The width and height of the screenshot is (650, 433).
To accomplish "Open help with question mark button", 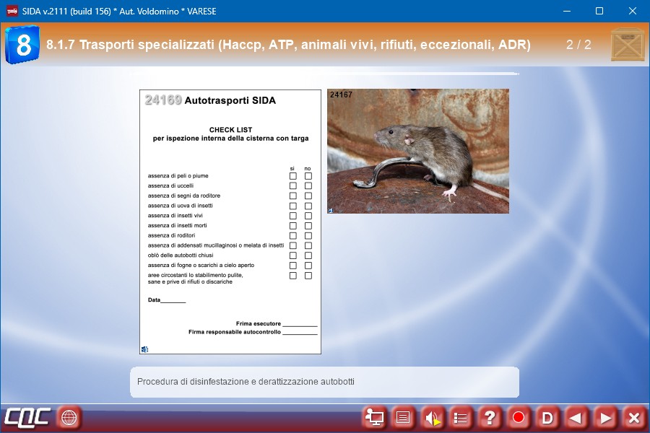I will 490,417.
